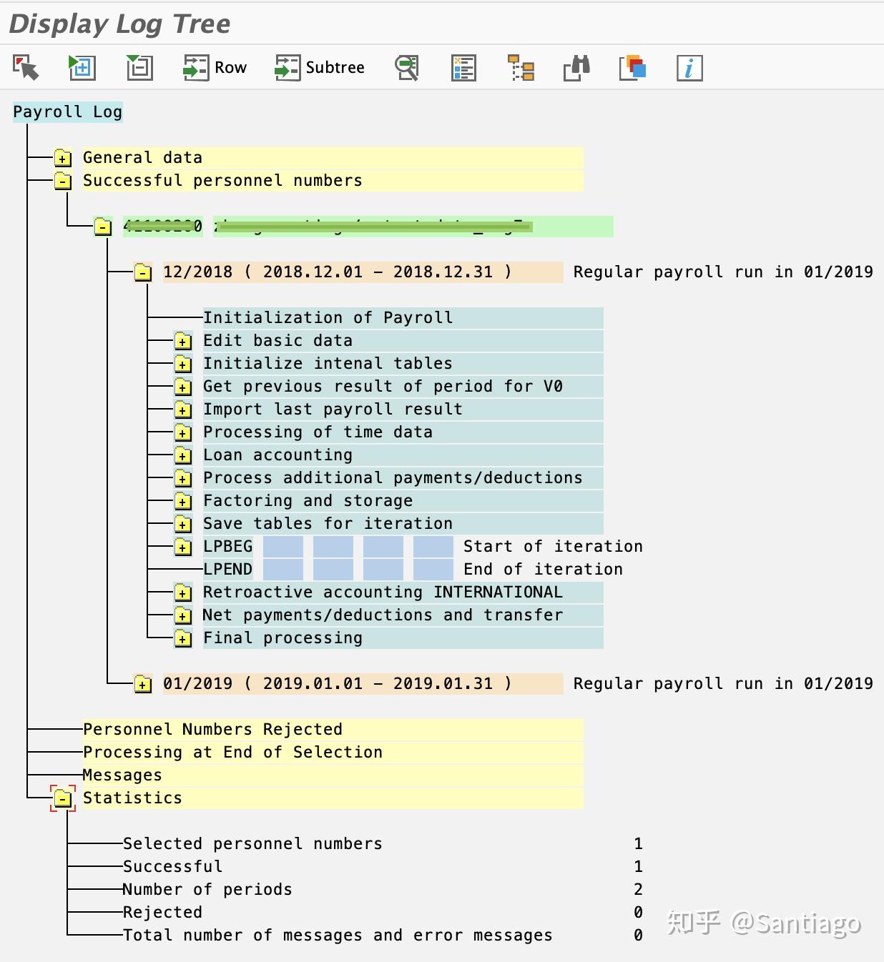This screenshot has height=962, width=884.
Task: Expand the Loan accounting node
Action: pyautogui.click(x=182, y=455)
